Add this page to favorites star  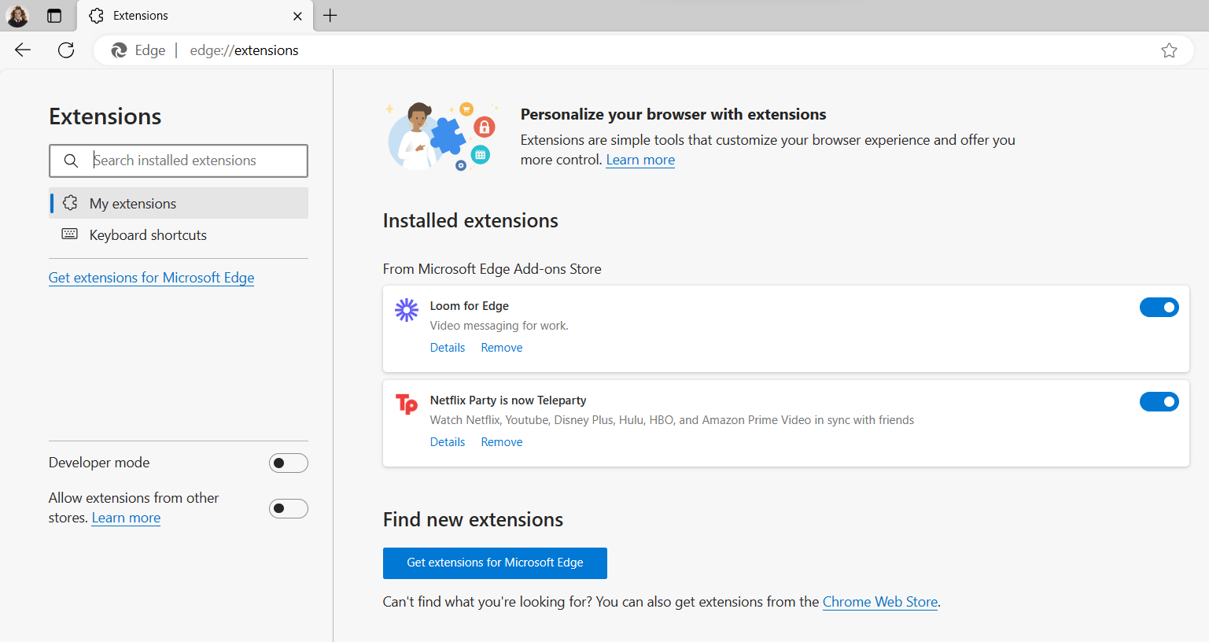pos(1169,50)
